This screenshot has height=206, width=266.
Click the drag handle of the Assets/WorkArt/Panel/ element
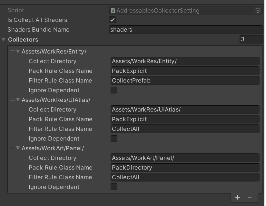coord(12,148)
